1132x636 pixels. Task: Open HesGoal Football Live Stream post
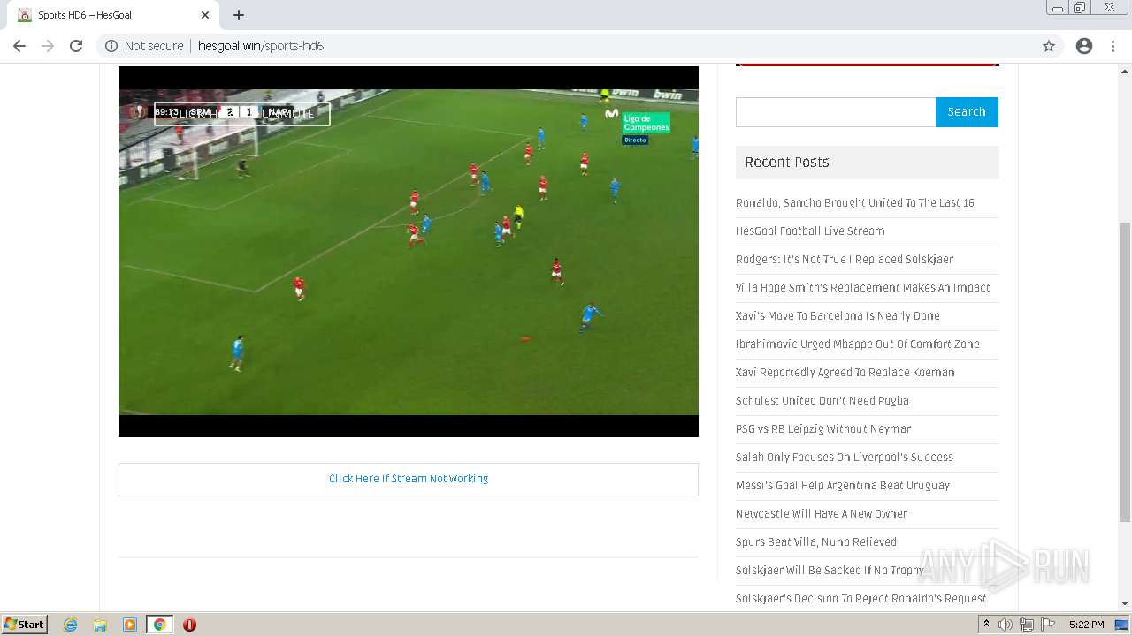point(810,231)
